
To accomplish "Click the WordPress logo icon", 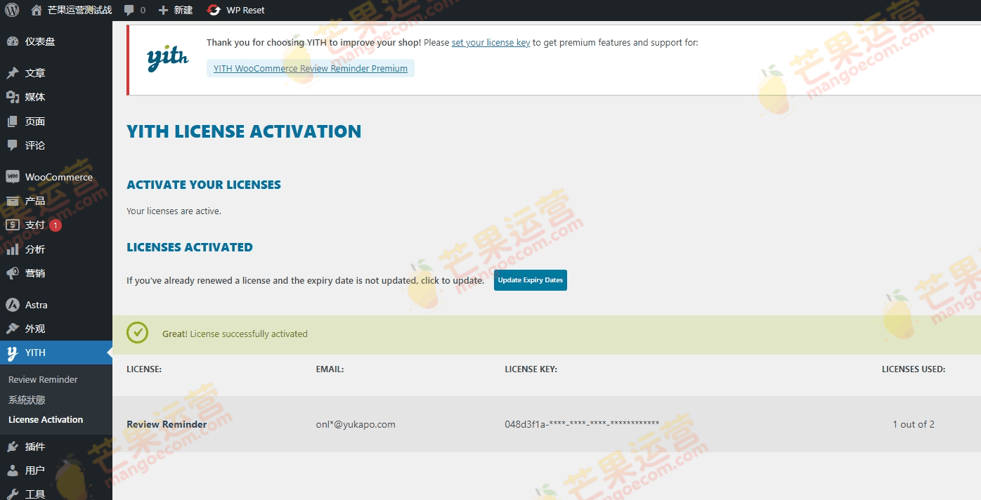I will pos(12,10).
